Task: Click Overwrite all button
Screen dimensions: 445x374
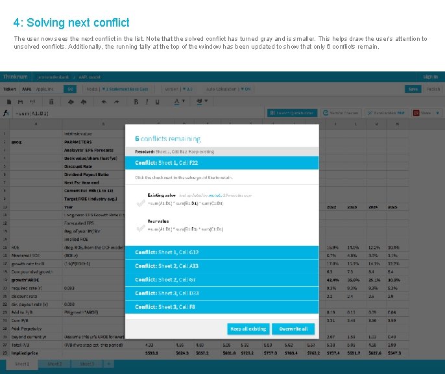Action: point(293,329)
